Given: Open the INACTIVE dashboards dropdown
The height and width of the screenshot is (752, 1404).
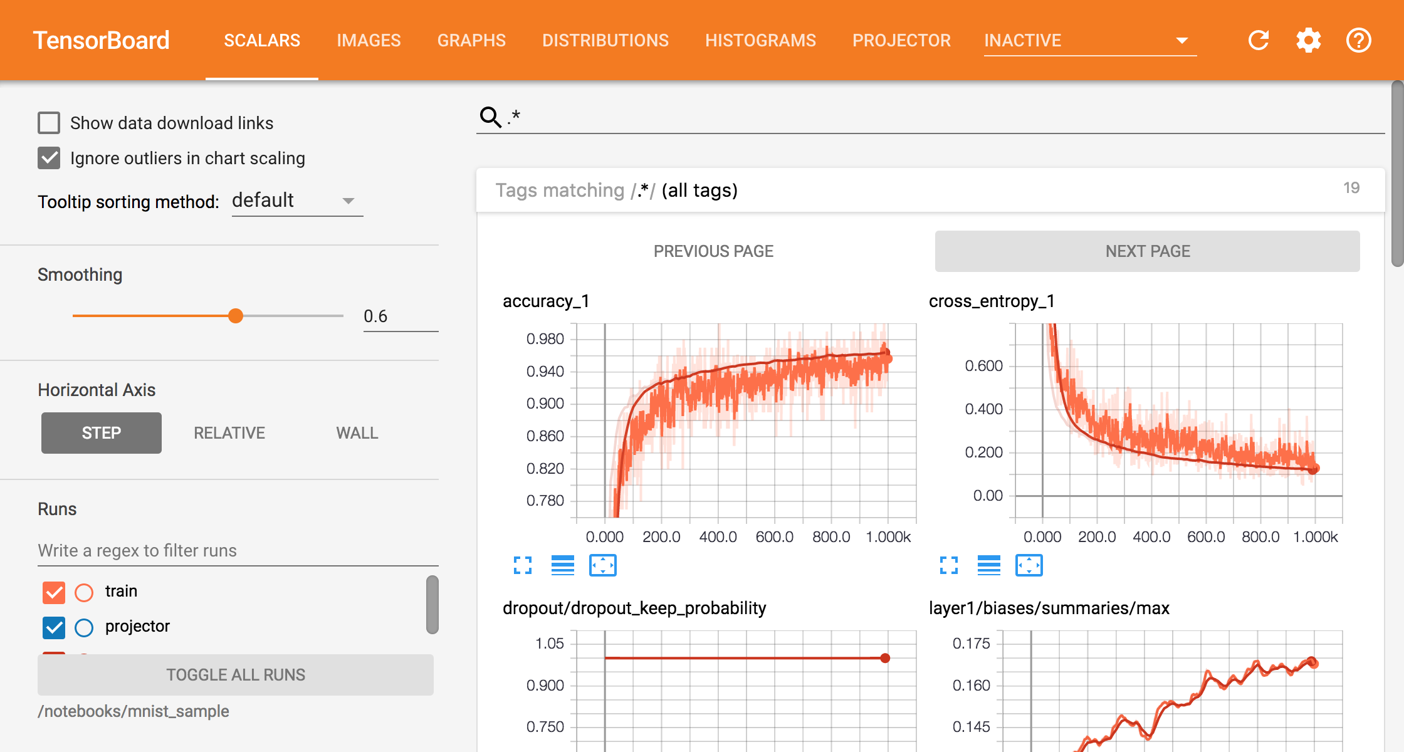Looking at the screenshot, I should (1089, 41).
